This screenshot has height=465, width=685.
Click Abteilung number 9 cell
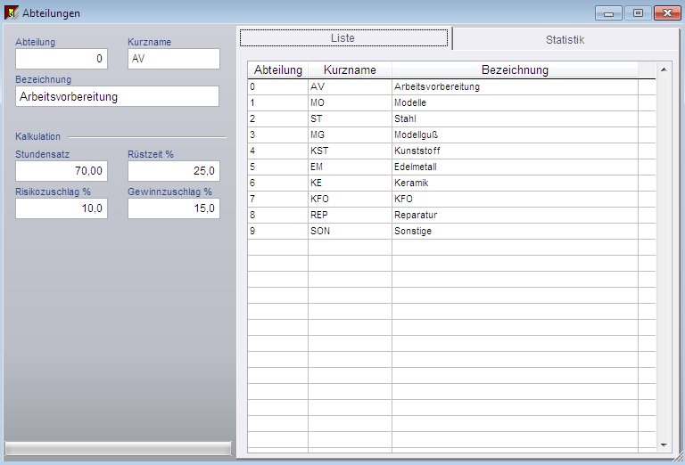(x=278, y=232)
